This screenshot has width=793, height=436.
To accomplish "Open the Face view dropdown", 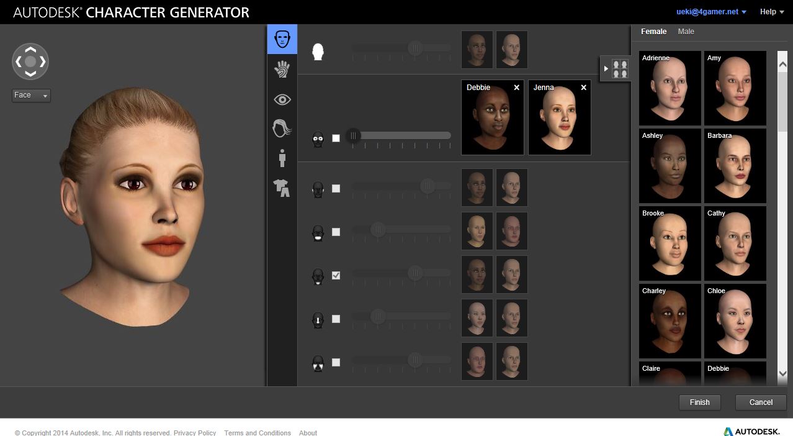I will (x=32, y=96).
